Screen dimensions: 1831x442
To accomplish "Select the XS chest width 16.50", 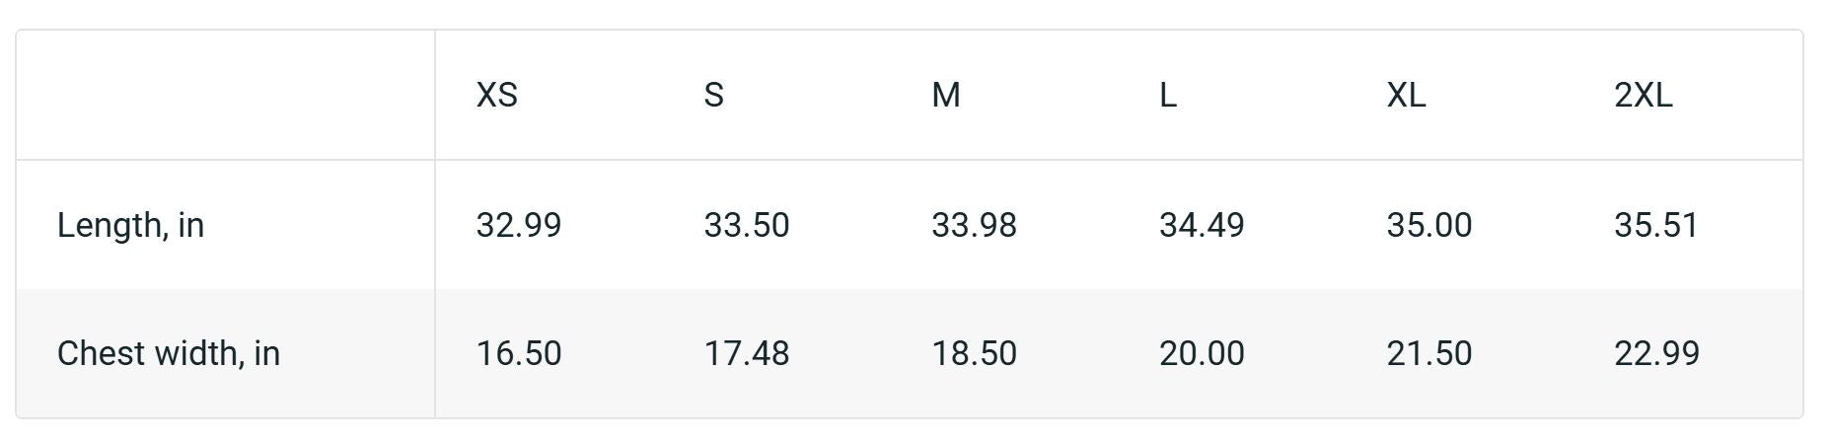I will pos(519,353).
